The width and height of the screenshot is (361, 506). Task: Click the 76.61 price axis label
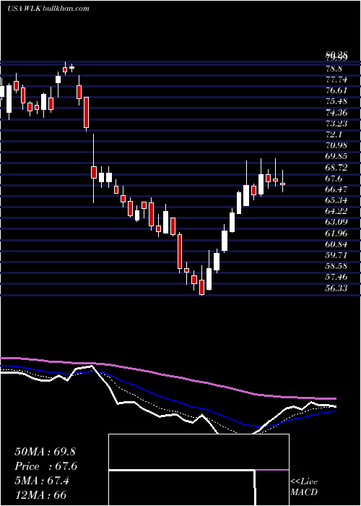(x=336, y=91)
